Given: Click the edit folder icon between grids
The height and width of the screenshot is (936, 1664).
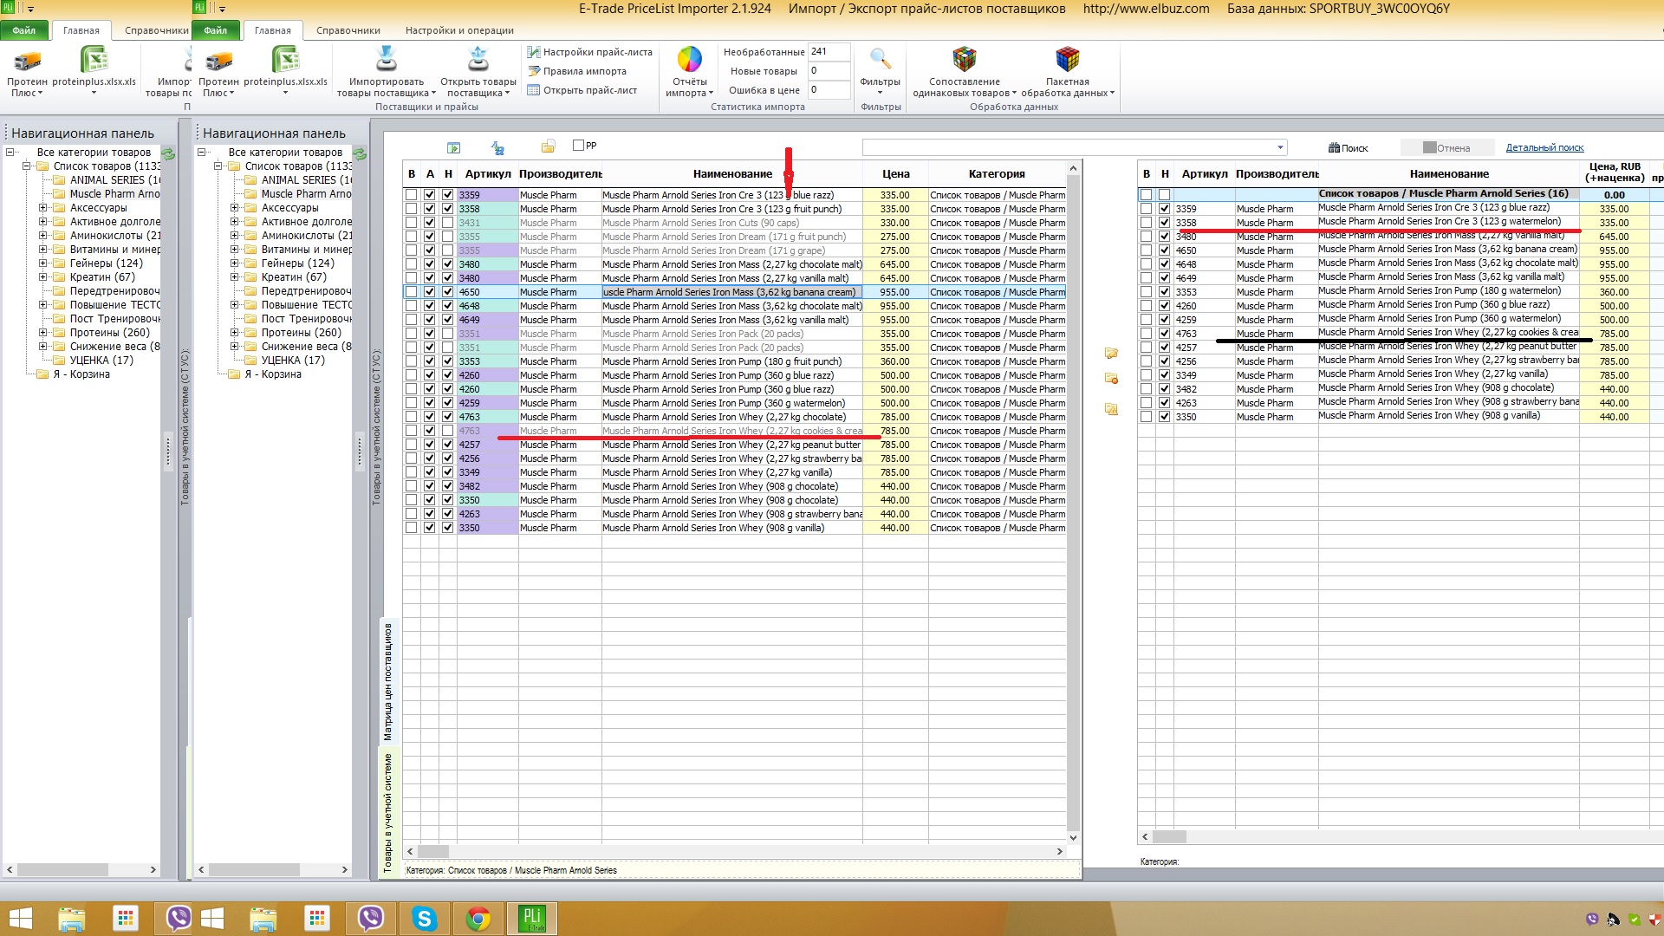Looking at the screenshot, I should coord(1111,354).
